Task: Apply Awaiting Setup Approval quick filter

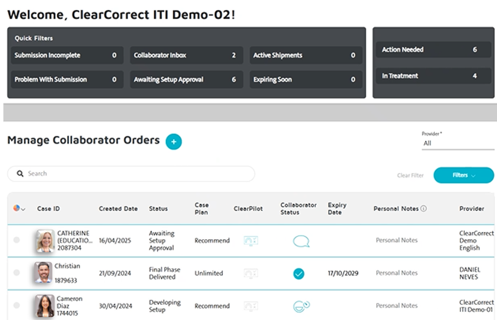Action: tap(186, 80)
